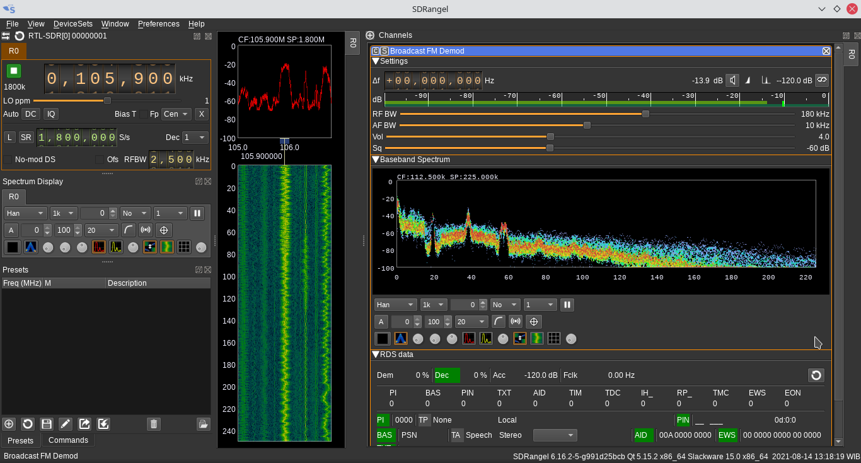Screen dimensions: 861x463
Task: Open the DeviceSets menu
Action: tap(72, 24)
